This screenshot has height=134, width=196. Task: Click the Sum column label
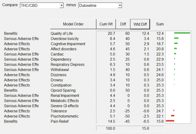point(160,24)
